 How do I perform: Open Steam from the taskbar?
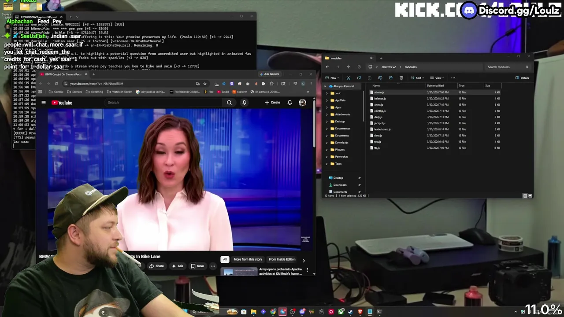[x=350, y=312]
